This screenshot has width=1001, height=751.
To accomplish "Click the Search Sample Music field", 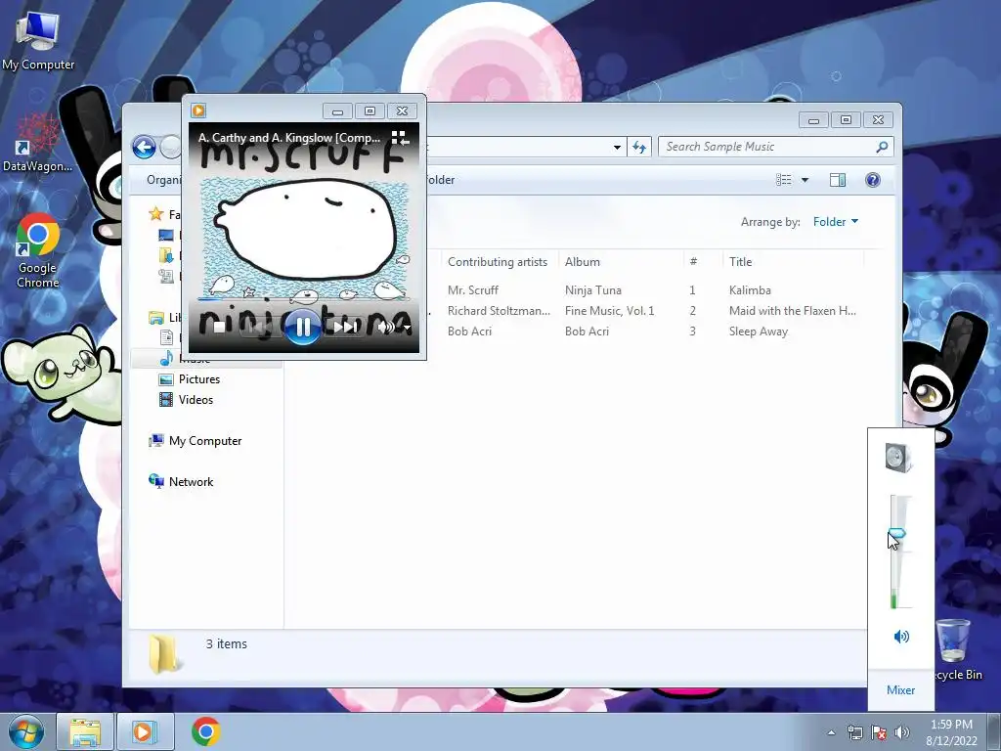I will (775, 147).
